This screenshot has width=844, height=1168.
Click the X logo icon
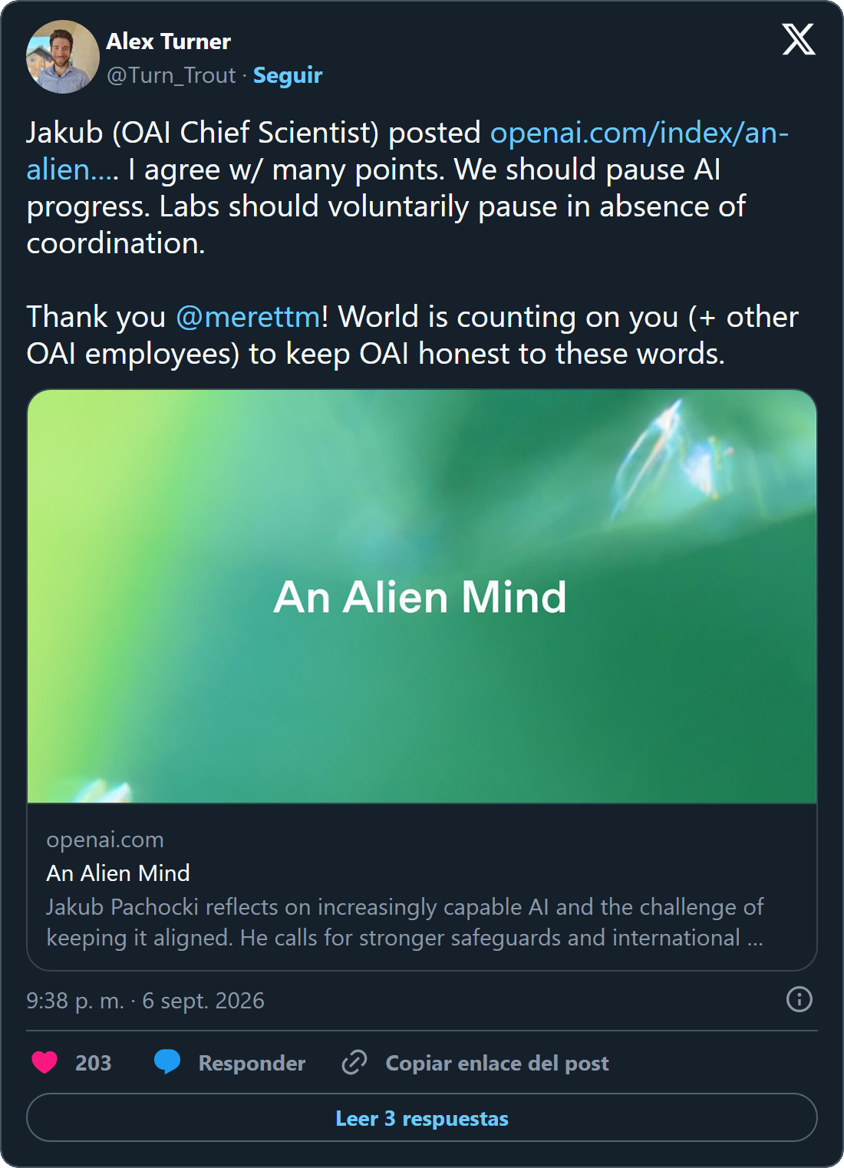(x=799, y=39)
